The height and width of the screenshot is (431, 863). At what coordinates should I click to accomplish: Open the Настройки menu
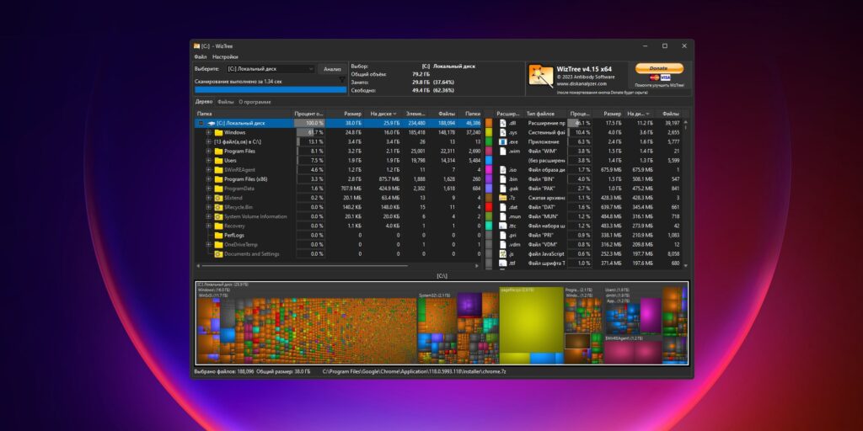click(225, 56)
